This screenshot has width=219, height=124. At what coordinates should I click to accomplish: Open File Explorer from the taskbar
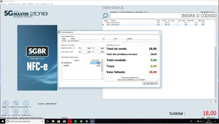(x=53, y=121)
